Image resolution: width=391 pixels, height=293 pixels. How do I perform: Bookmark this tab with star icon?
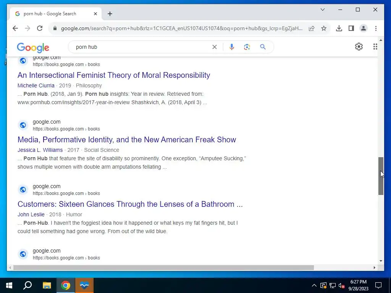(324, 28)
